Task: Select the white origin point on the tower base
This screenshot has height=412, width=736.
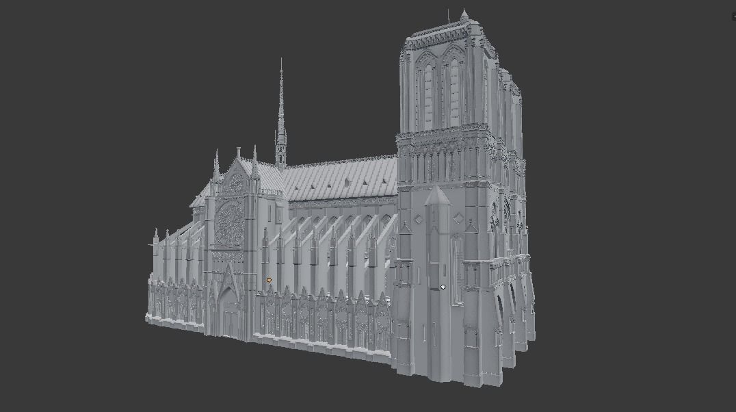Action: coord(443,287)
